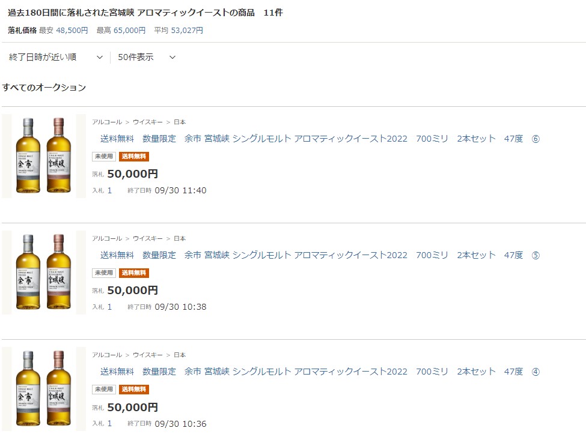The width and height of the screenshot is (586, 443).
Task: Click the third listing's bottle thumbnail
Action: (x=44, y=388)
